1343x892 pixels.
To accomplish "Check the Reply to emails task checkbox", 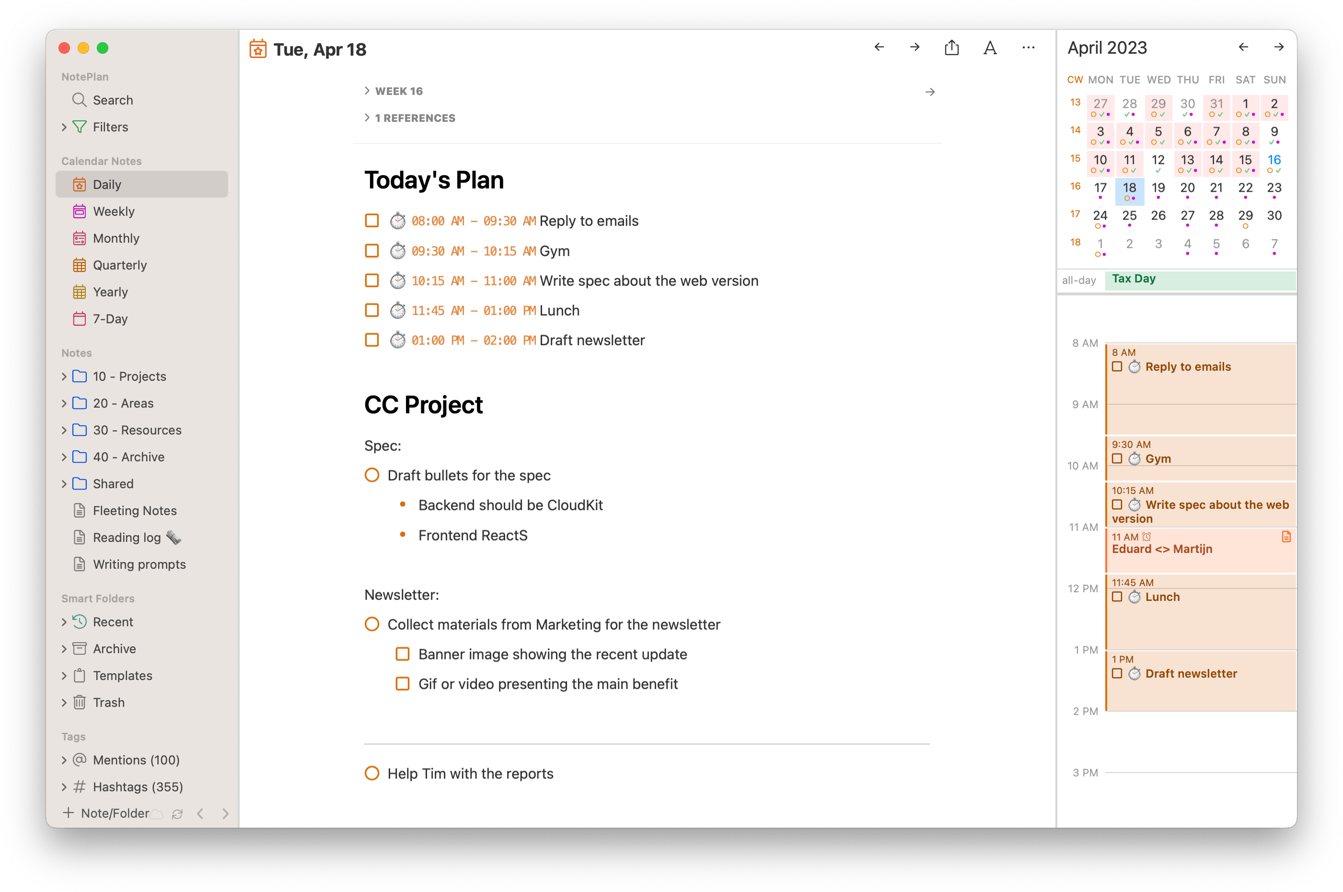I will coord(372,221).
